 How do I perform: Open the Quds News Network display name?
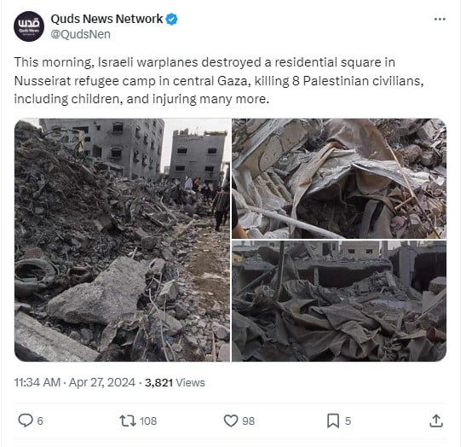click(x=106, y=19)
